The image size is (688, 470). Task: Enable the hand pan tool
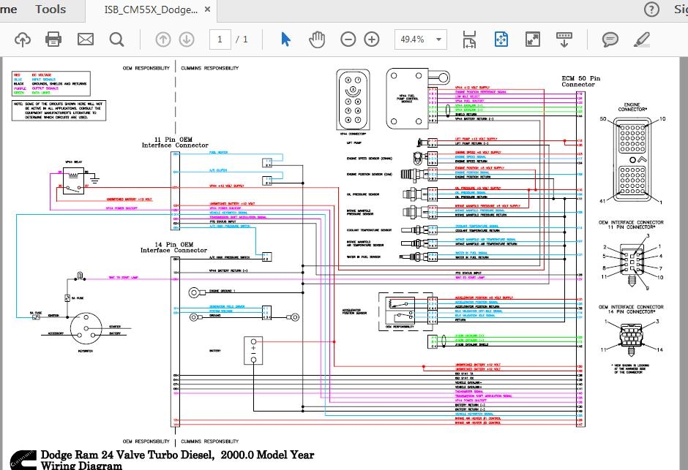(x=317, y=39)
